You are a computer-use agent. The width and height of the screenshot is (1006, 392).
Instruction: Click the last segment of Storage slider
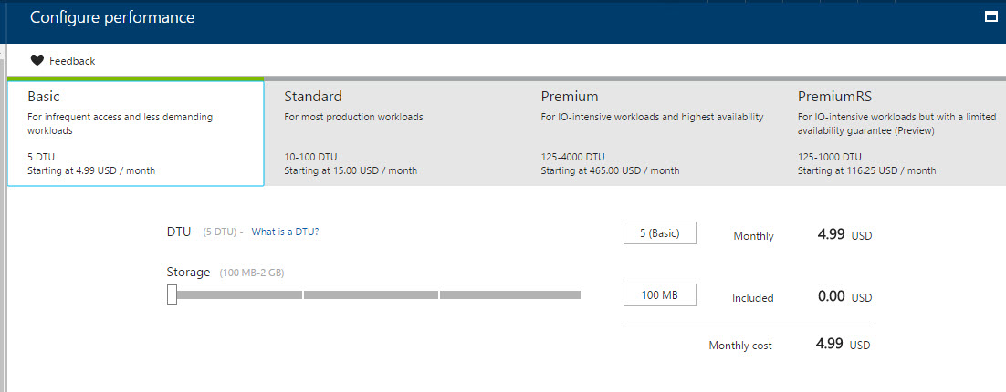point(510,294)
